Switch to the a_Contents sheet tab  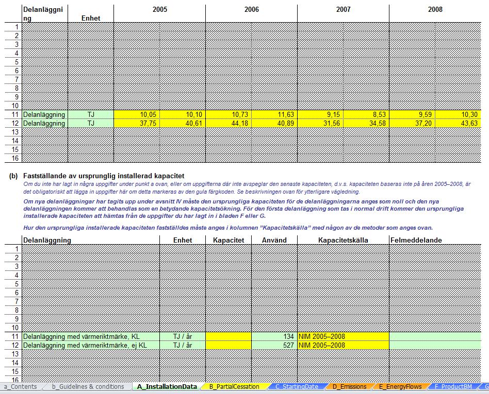coord(21,386)
